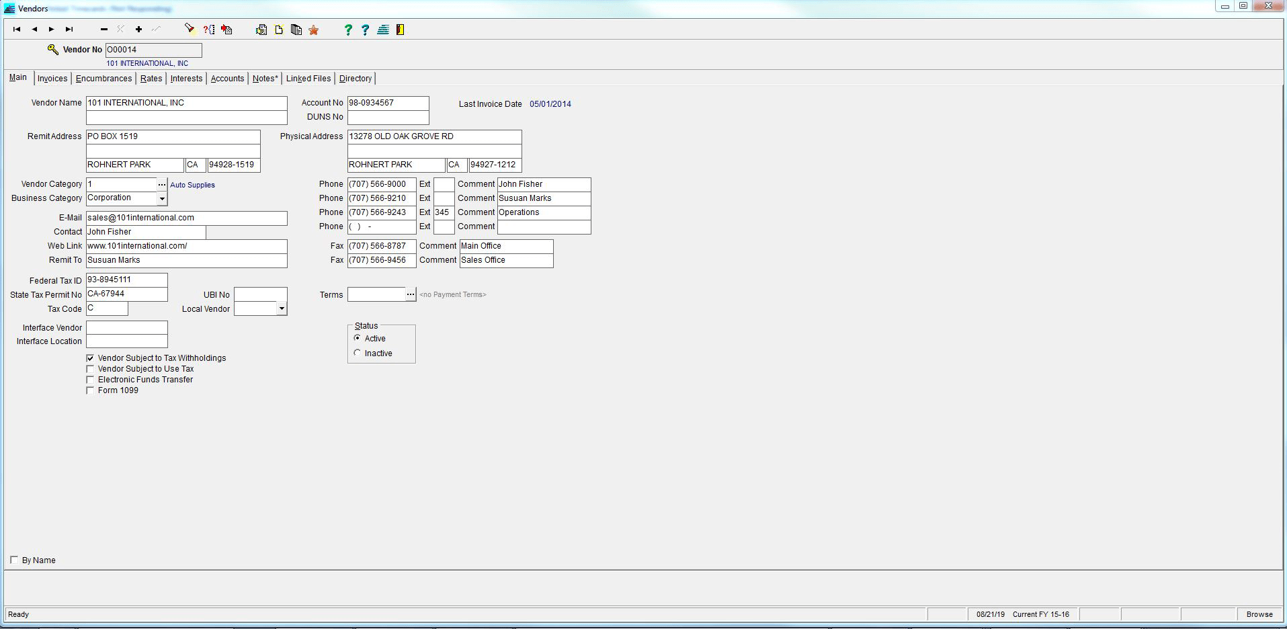Open Vendor Category lookup ellipsis button
This screenshot has height=629, width=1287.
[x=162, y=184]
